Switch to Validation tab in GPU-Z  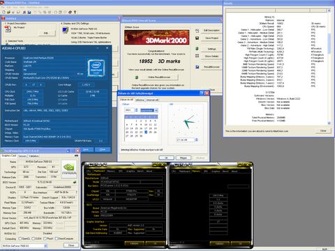pyautogui.click(x=34, y=156)
